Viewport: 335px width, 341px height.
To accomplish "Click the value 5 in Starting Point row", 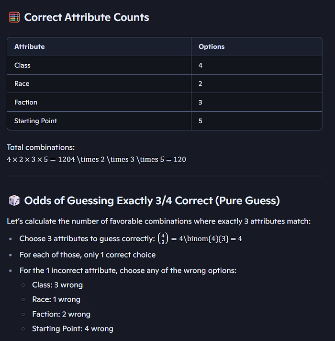I will point(200,121).
